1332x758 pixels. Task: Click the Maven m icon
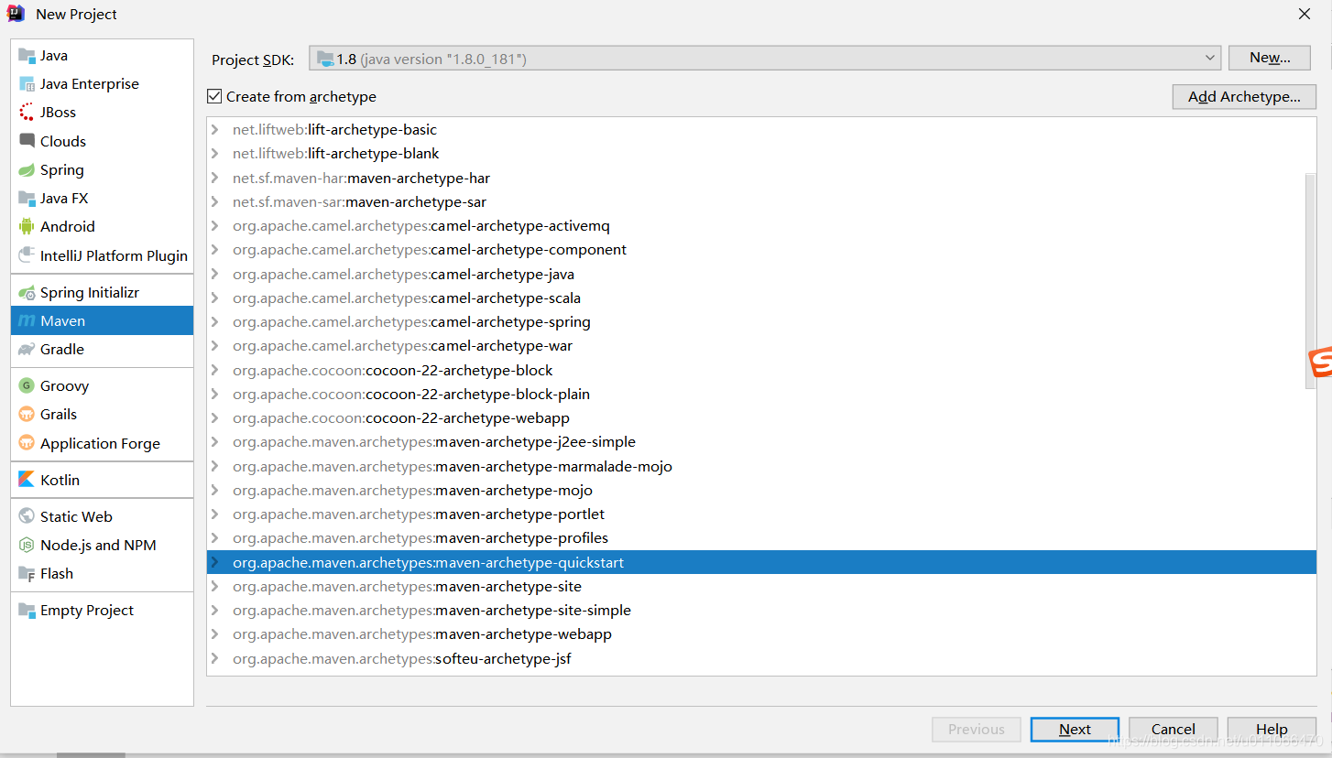pyautogui.click(x=27, y=321)
